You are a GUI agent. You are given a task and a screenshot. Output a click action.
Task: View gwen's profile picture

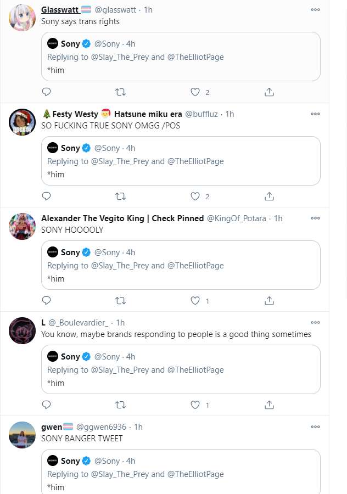click(22, 435)
